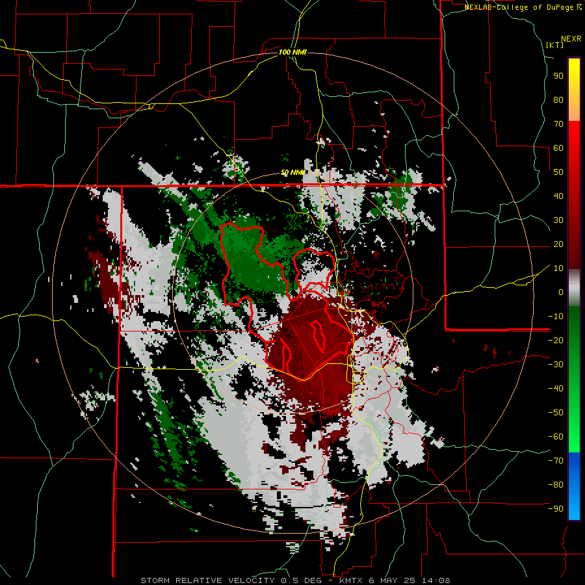585x585 pixels.
Task: Click the "STORM RELATIVE VELOCITY" caption text
Action: pyautogui.click(x=207, y=580)
